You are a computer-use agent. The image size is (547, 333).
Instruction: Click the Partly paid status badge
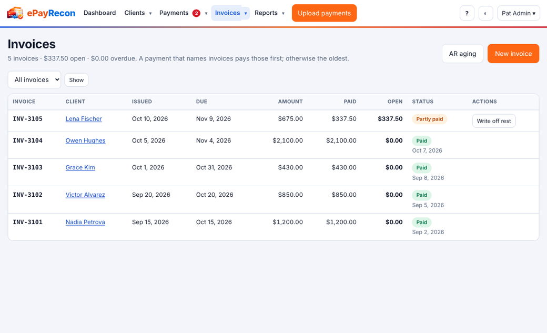(x=429, y=119)
